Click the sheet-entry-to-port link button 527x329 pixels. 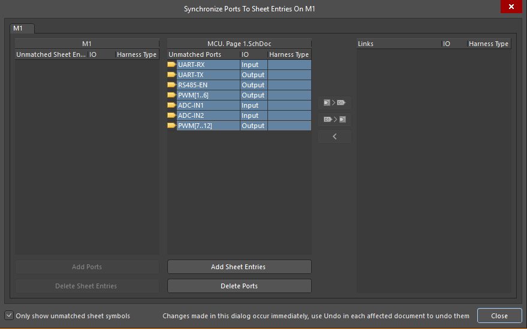point(335,103)
